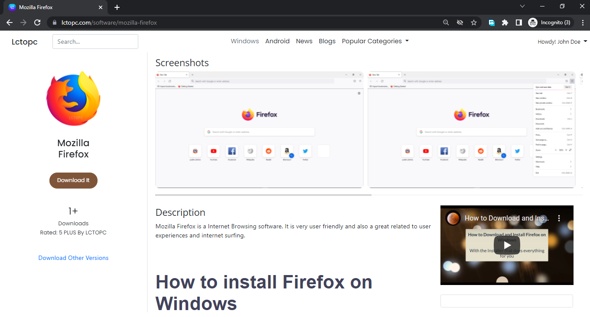Image resolution: width=590 pixels, height=317 pixels.
Task: Click the screenshots horizontal scrollbar
Action: pos(263,195)
